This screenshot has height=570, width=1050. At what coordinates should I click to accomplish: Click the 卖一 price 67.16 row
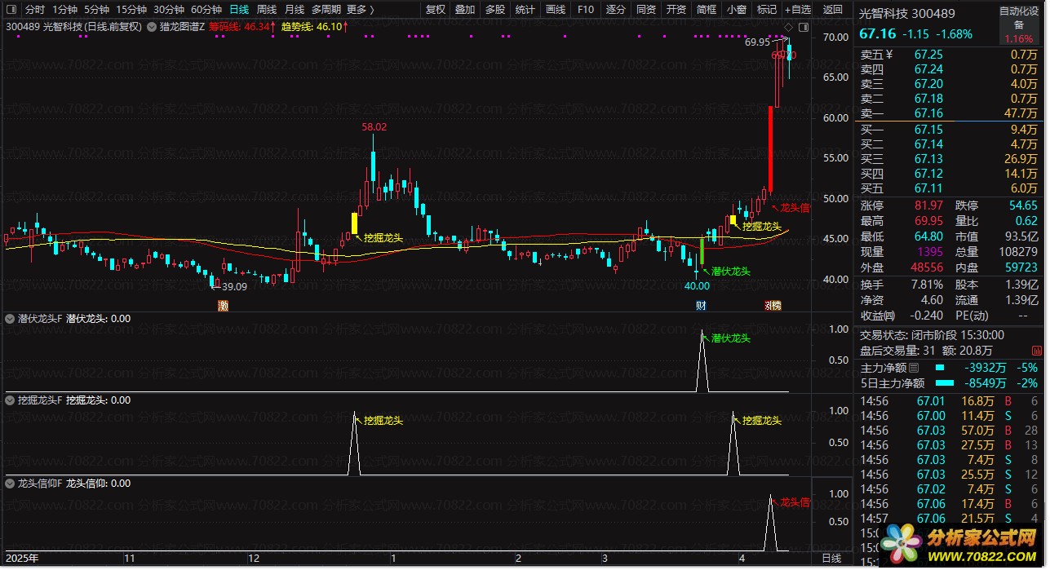click(950, 113)
